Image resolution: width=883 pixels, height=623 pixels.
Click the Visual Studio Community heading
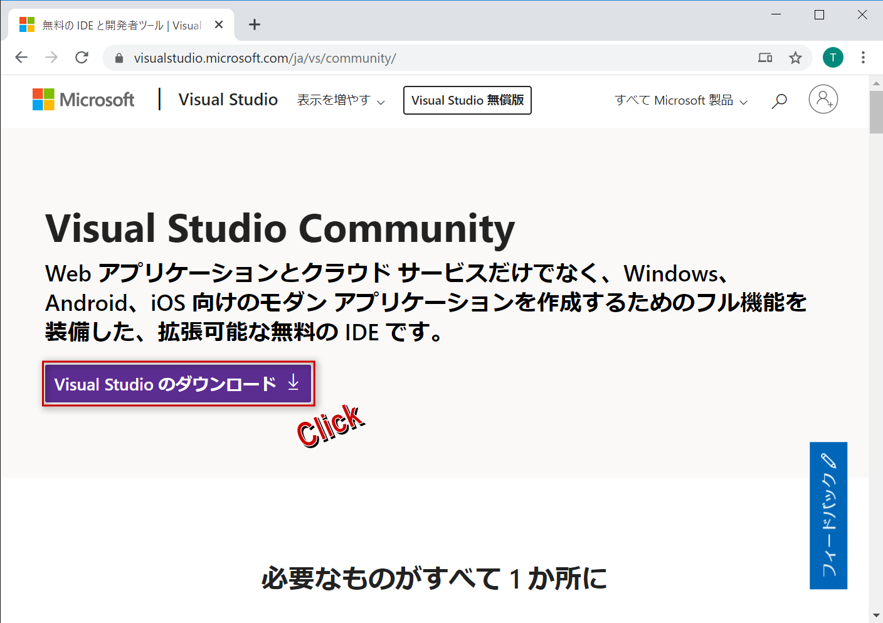coord(280,228)
